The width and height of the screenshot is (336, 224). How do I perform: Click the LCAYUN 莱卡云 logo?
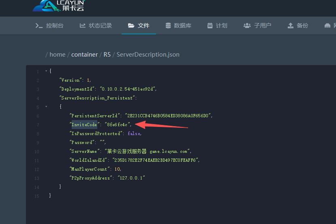(x=58, y=6)
